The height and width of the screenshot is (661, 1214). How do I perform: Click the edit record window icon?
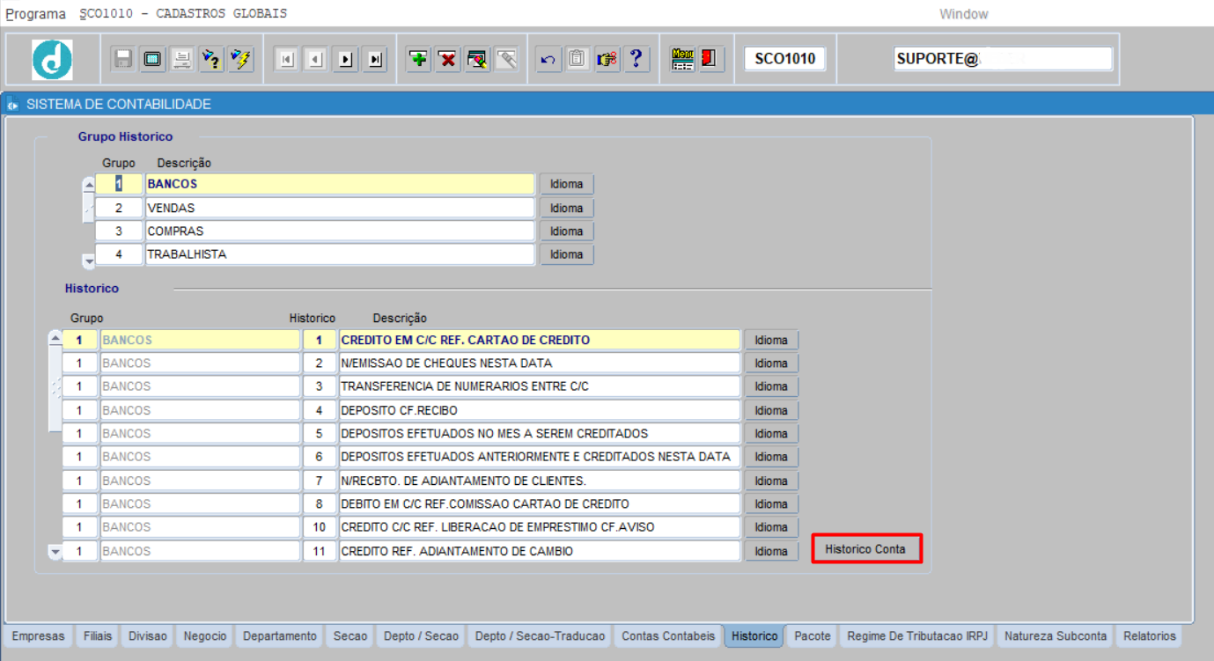(x=477, y=59)
